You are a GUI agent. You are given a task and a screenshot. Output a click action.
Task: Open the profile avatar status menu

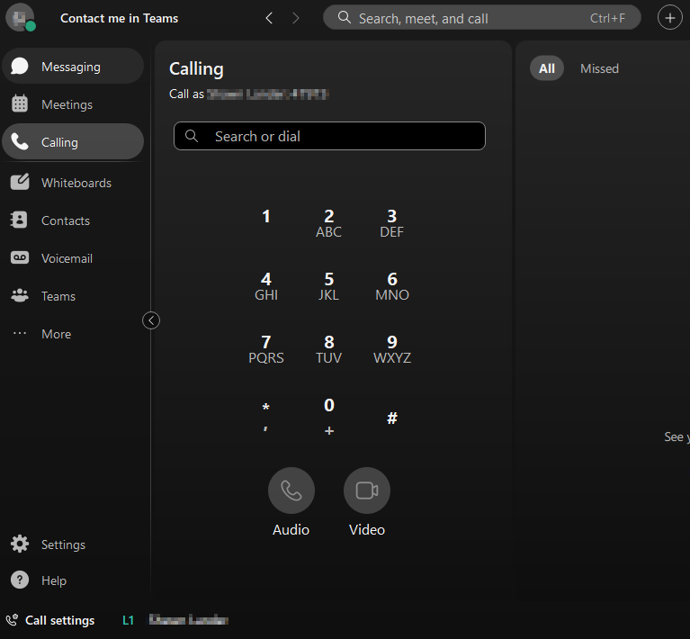pos(20,18)
